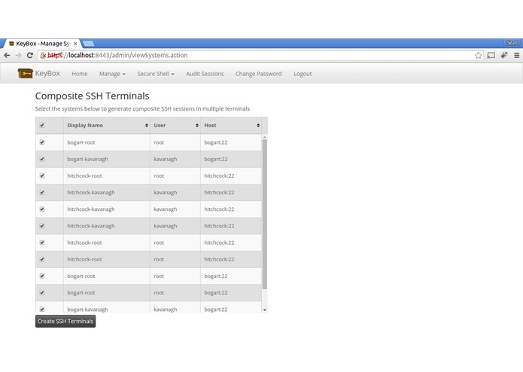The height and width of the screenshot is (372, 523).
Task: Reload the page with the refresh icon
Action: click(x=30, y=55)
